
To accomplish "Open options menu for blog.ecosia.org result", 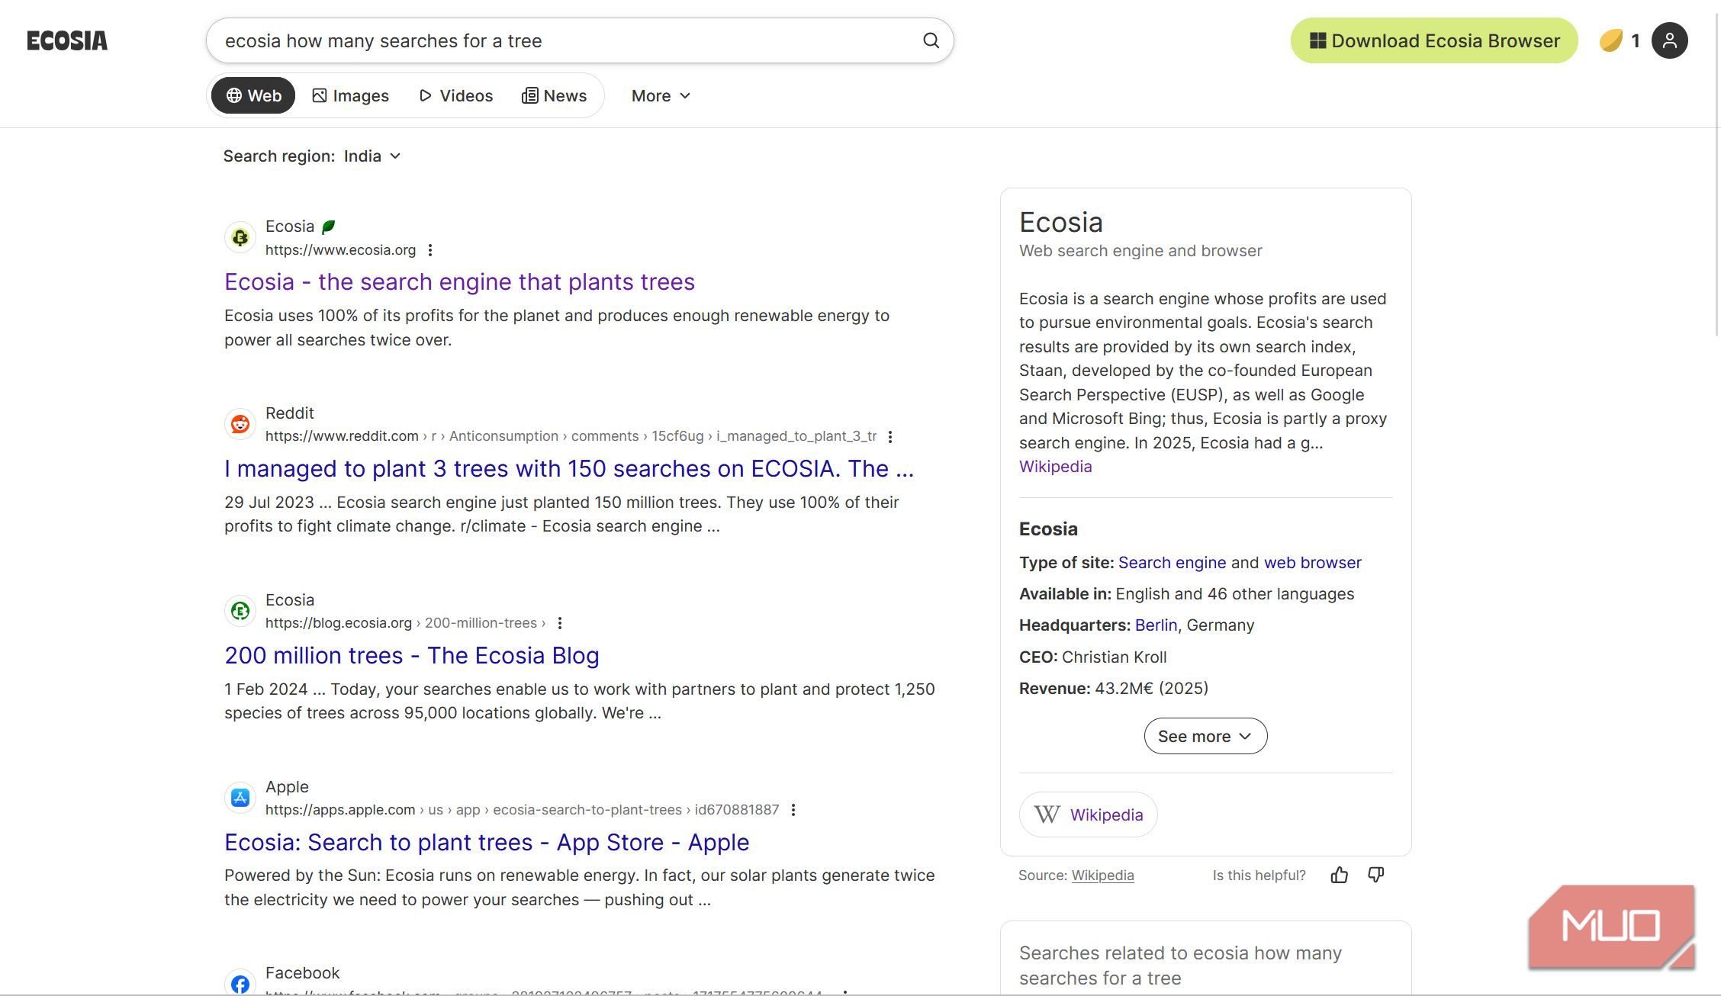I will point(560,623).
